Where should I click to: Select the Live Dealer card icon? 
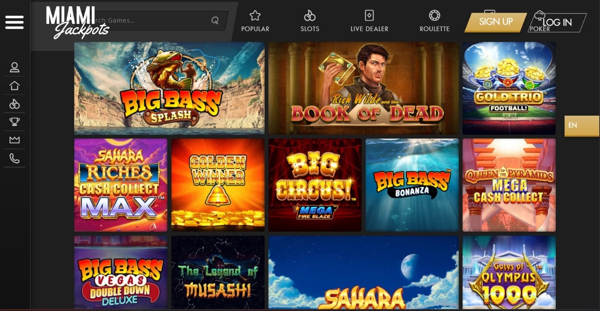pyautogui.click(x=369, y=15)
